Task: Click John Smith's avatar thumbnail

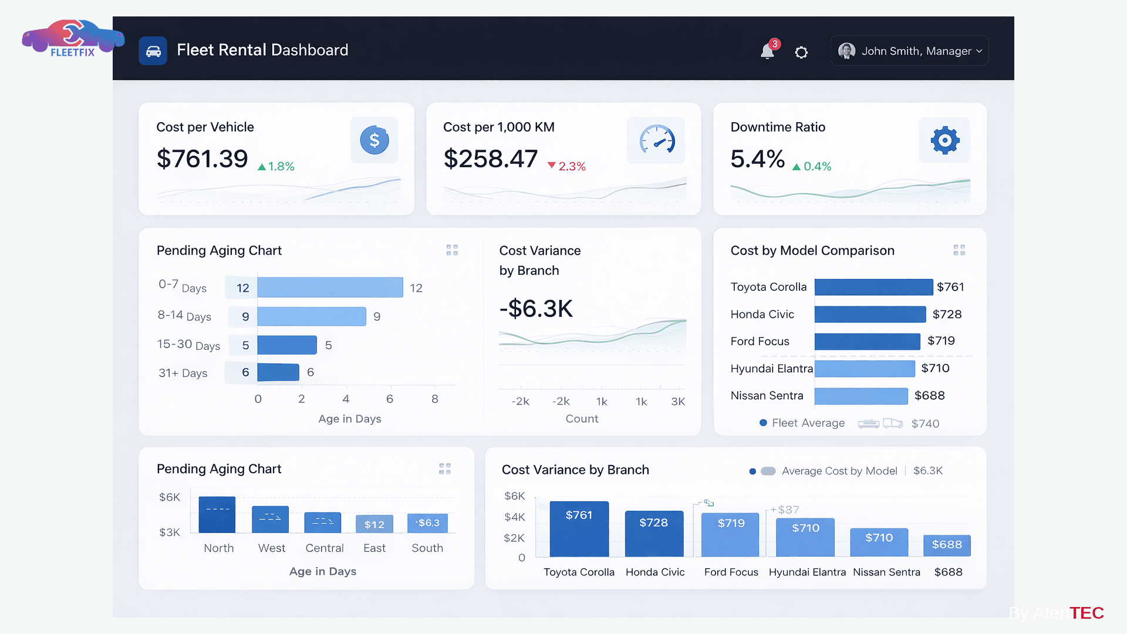Action: (847, 50)
